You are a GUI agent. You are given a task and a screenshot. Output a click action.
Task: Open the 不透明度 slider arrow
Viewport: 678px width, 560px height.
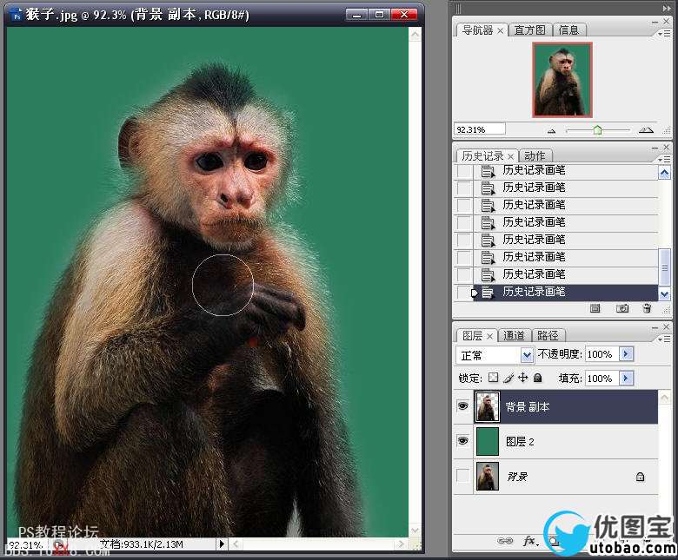626,354
